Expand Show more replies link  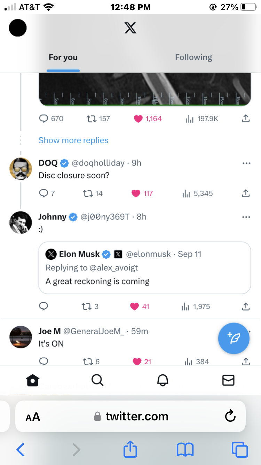pos(73,140)
